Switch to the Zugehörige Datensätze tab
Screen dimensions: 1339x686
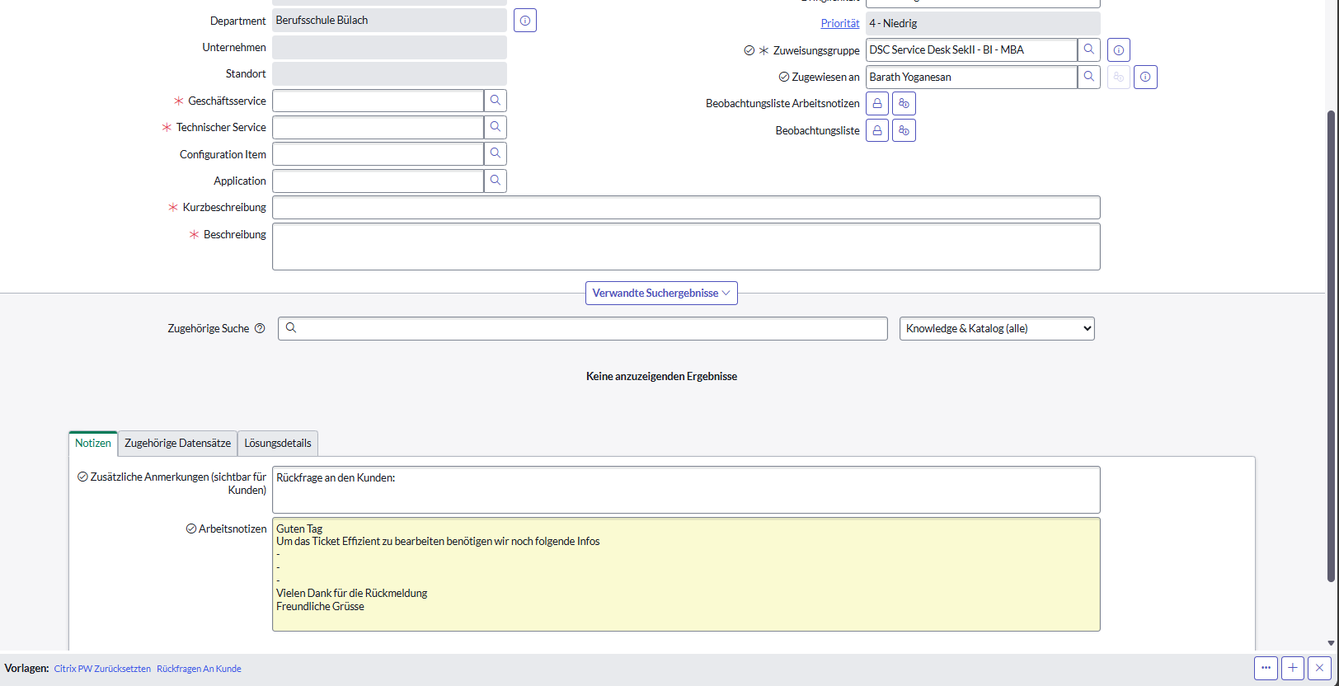tap(177, 444)
